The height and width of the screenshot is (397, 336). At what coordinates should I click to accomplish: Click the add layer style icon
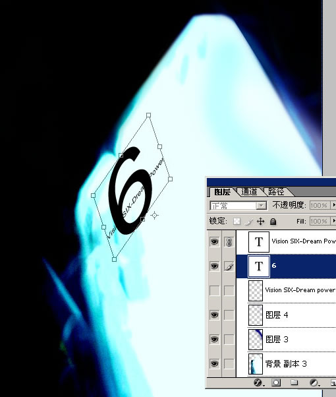(258, 382)
